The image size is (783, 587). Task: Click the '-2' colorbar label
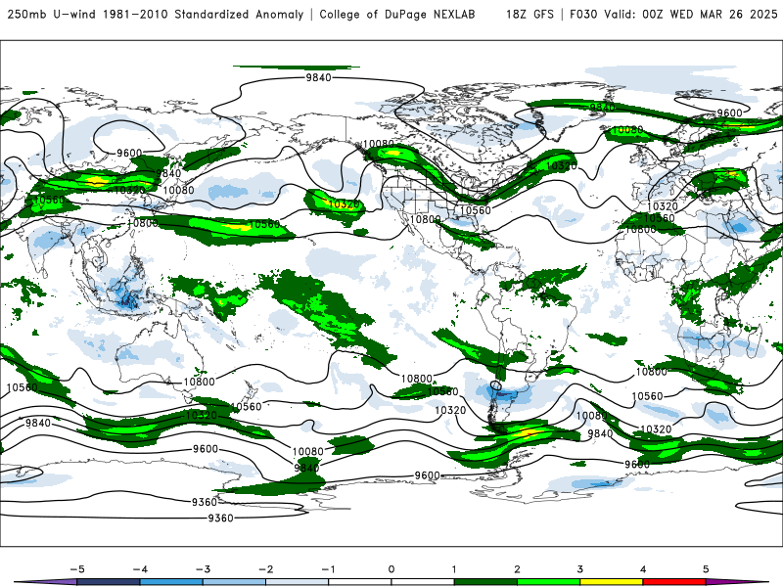point(265,569)
